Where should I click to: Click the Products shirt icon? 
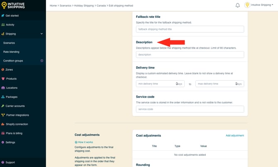[3, 79]
